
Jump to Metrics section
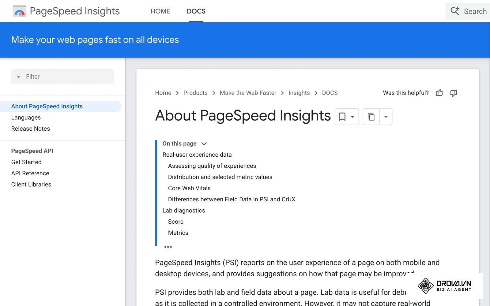[178, 233]
